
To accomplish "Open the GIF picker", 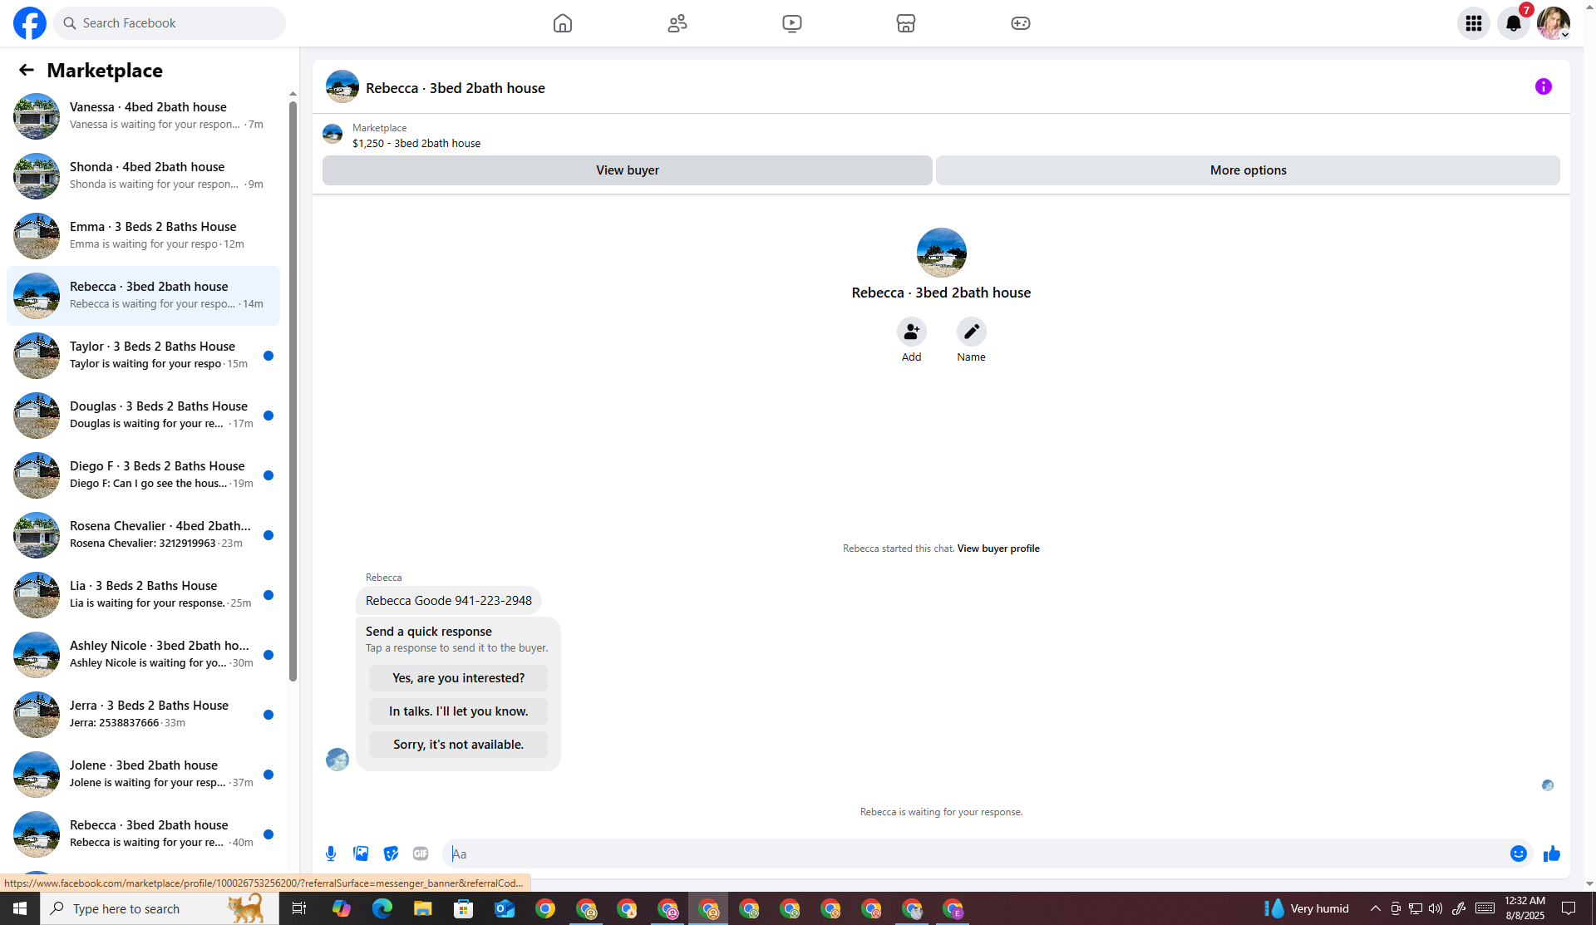I will pos(421,854).
